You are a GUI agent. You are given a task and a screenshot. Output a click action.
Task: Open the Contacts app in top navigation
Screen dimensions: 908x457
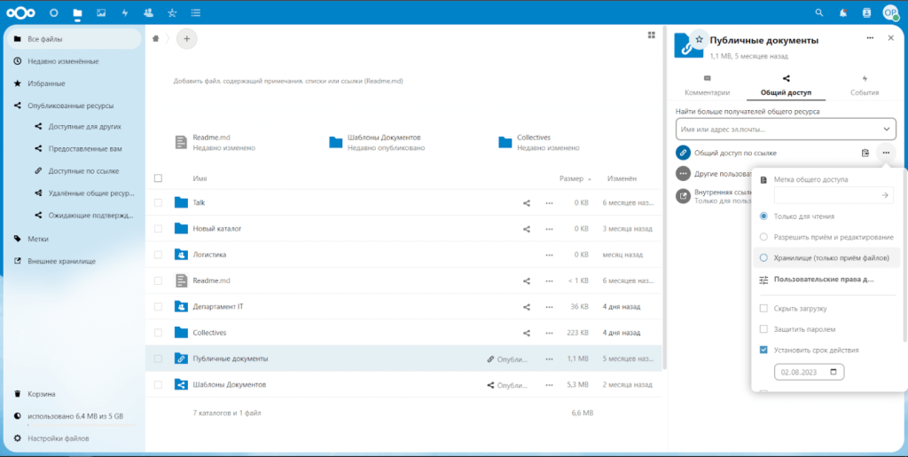pos(147,13)
